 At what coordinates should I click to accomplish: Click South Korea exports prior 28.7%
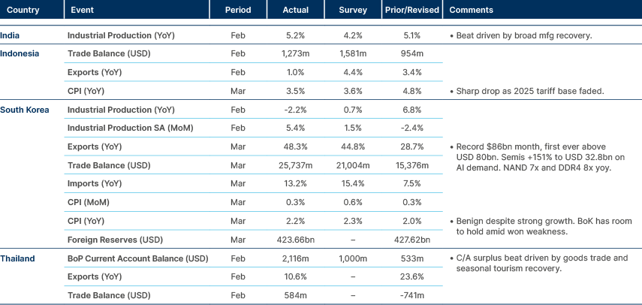[x=412, y=147]
